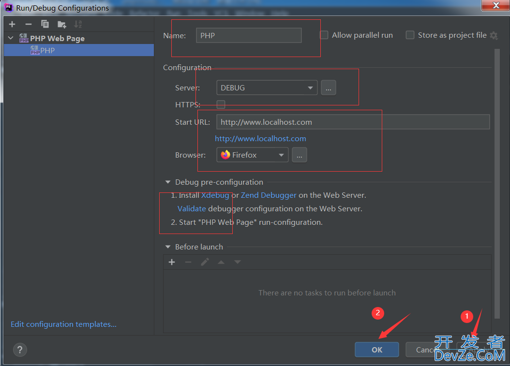Viewport: 510px width, 366px height.
Task: Add a Before launch task
Action: (172, 262)
